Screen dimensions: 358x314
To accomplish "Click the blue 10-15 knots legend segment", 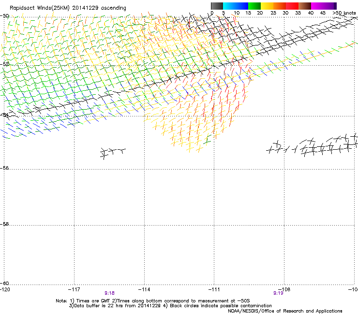I will (242, 6).
